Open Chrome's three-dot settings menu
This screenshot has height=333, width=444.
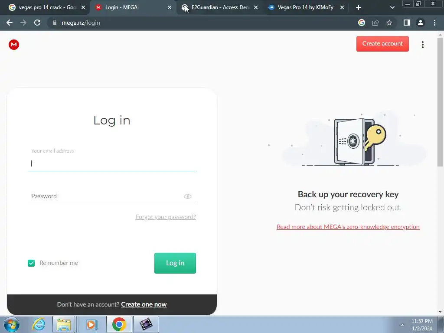pyautogui.click(x=434, y=23)
